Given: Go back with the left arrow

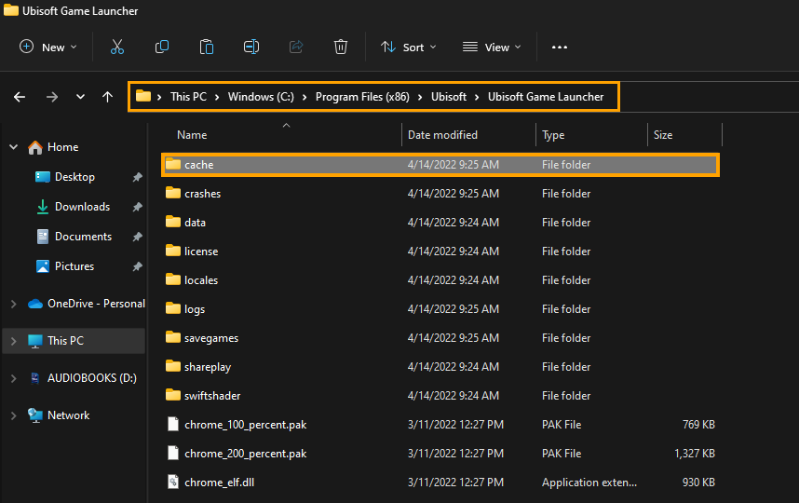Looking at the screenshot, I should click(x=20, y=97).
